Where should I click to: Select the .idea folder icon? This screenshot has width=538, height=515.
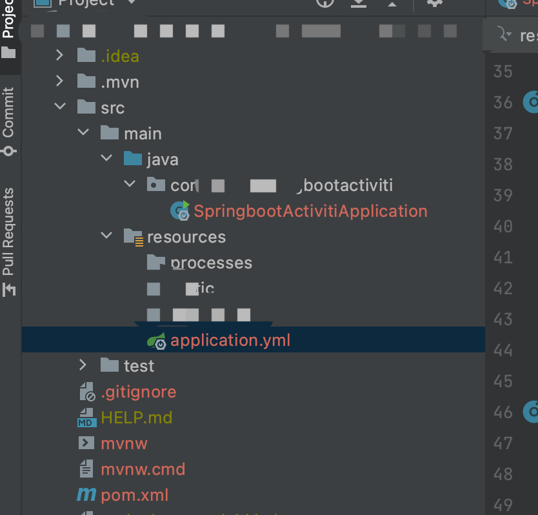pos(86,56)
